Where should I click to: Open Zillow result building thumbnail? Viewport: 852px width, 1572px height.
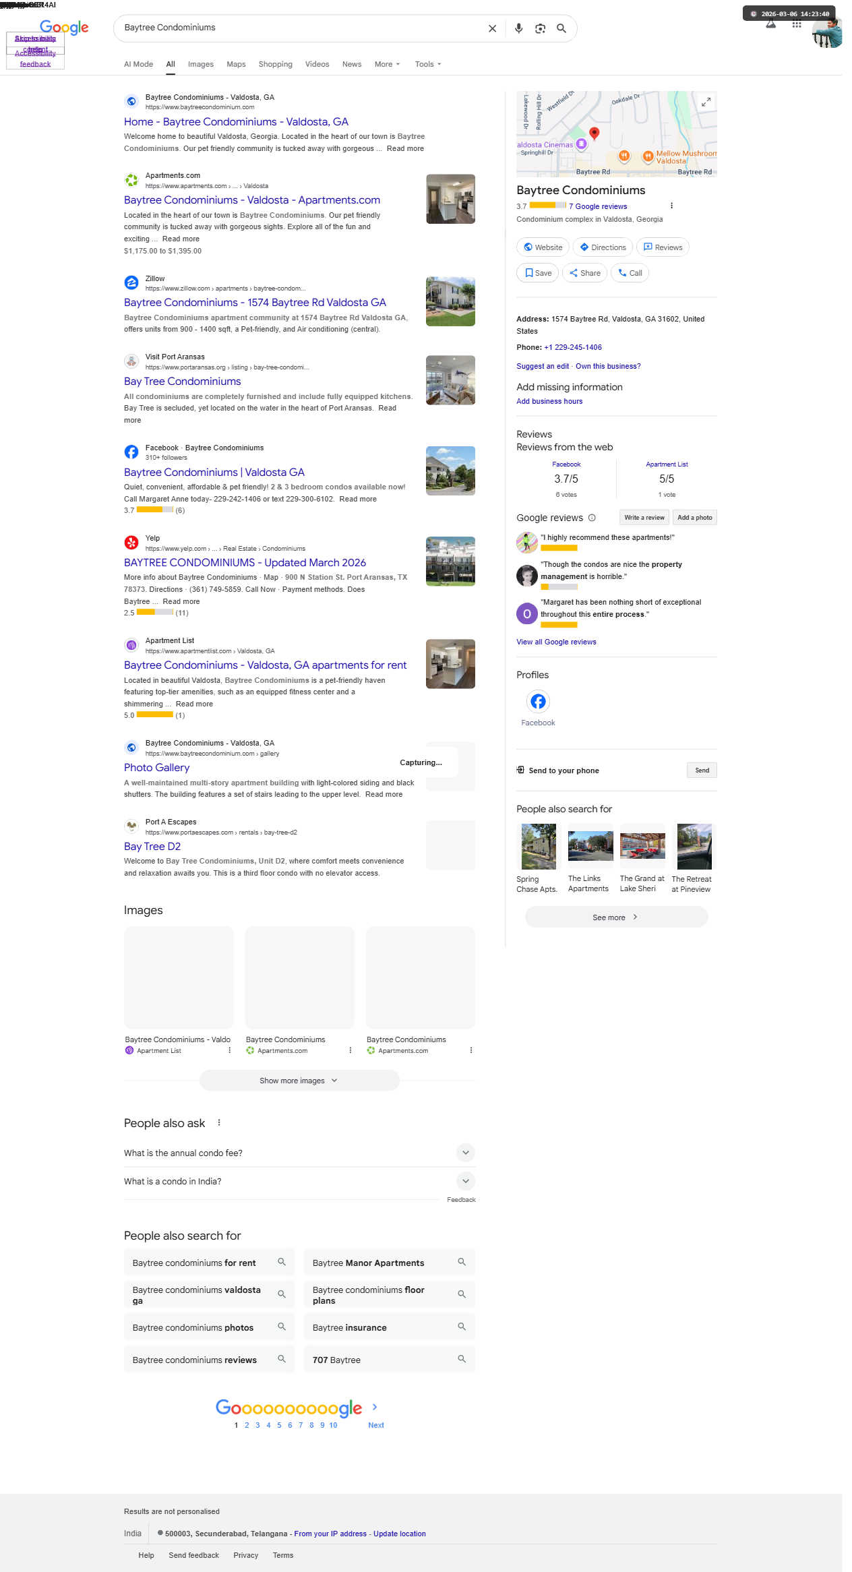450,301
